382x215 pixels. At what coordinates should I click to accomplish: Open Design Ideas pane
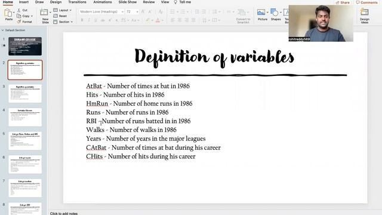pyautogui.click(x=365, y=16)
